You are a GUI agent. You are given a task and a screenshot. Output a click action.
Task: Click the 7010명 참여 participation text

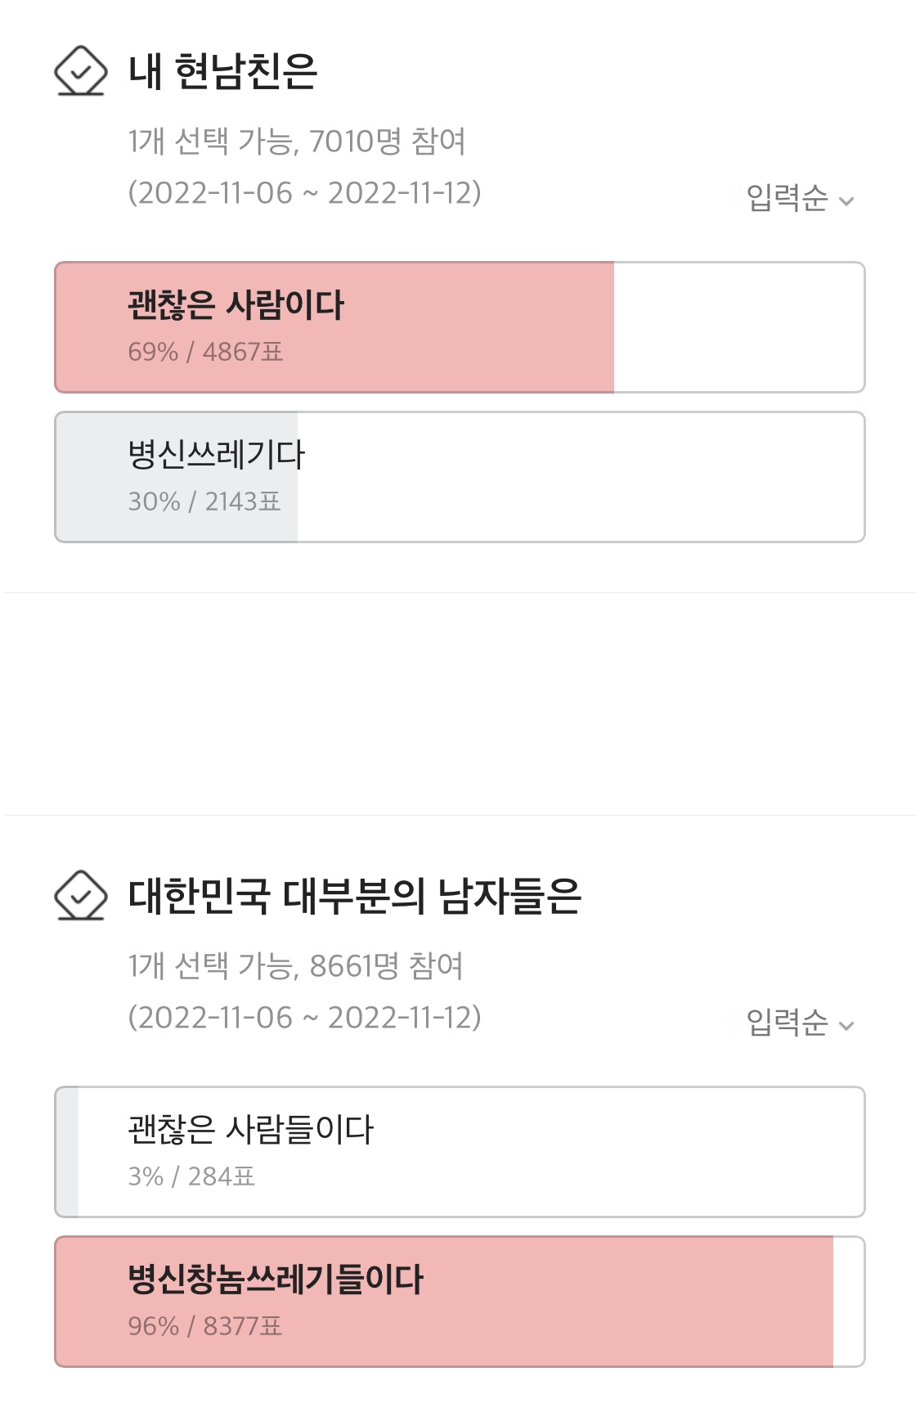pyautogui.click(x=387, y=142)
